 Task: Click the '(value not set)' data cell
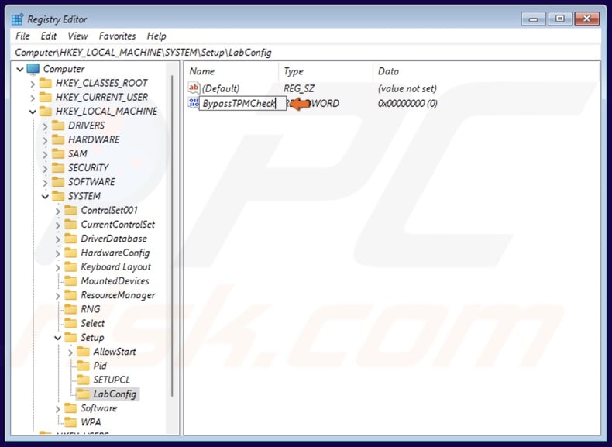pos(407,88)
